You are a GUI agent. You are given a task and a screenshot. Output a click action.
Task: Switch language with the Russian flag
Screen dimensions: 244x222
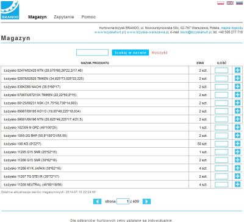click(x=239, y=3)
